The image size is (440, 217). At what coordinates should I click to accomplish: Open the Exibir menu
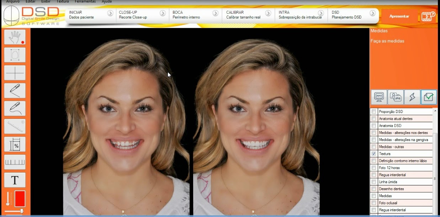point(46,1)
